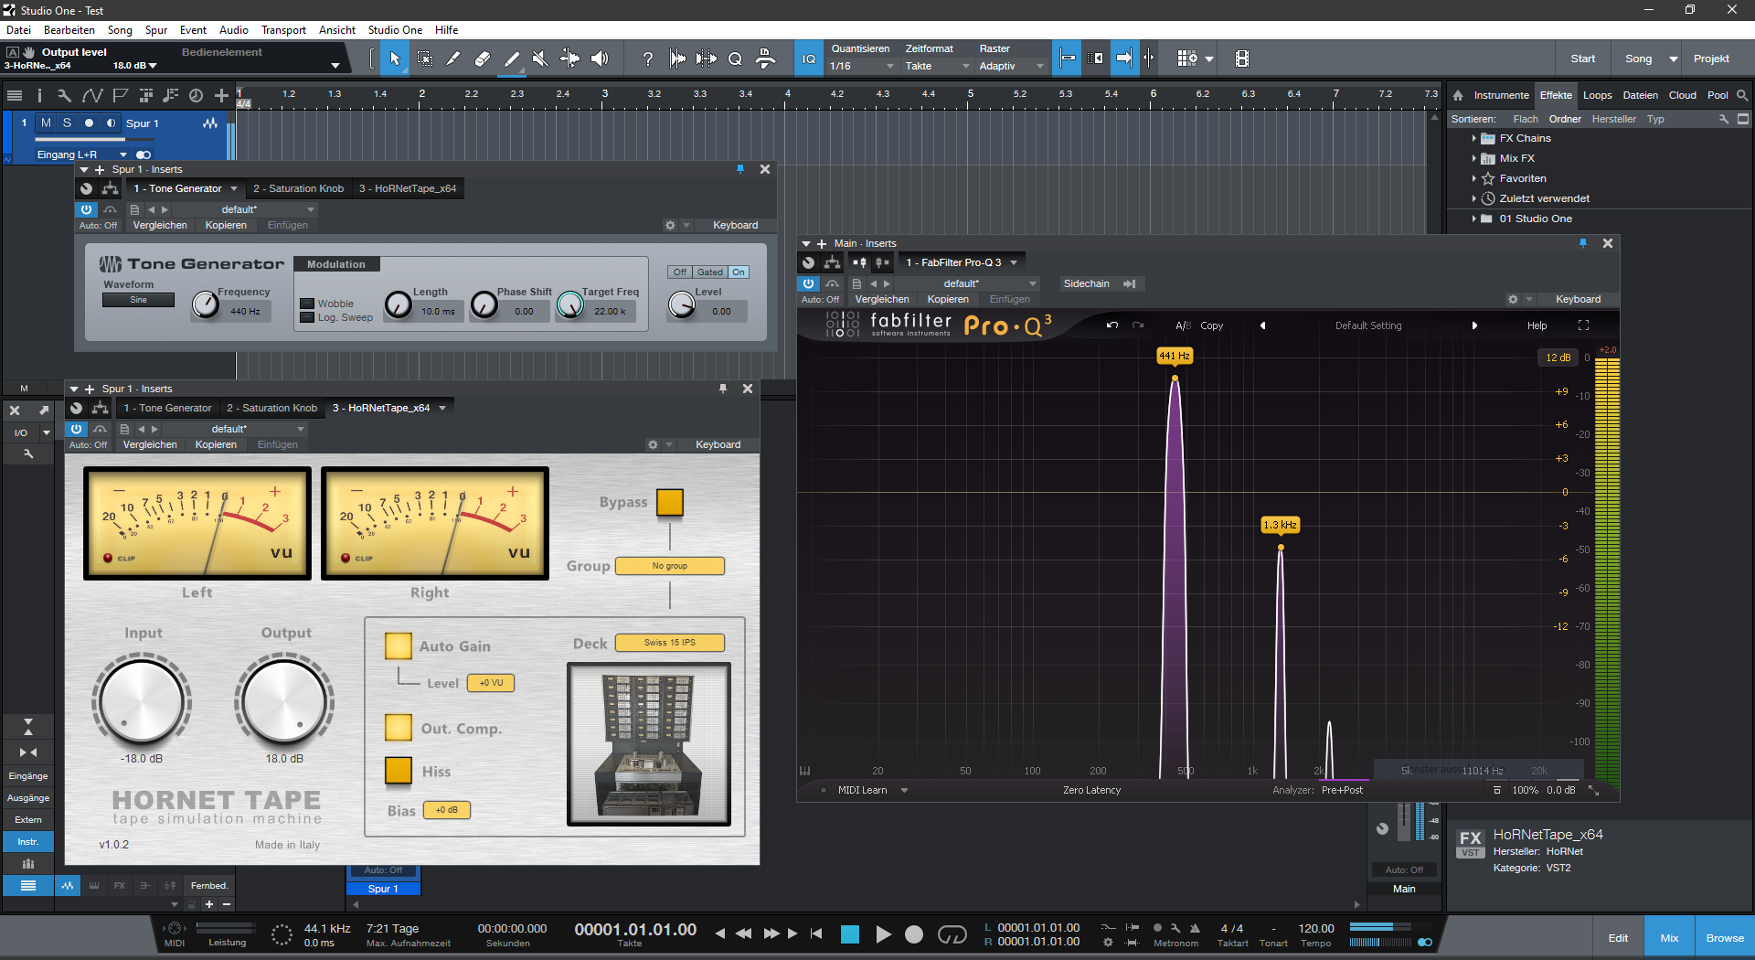
Task: Select the Arrow tool in toolbar
Action: point(395,59)
